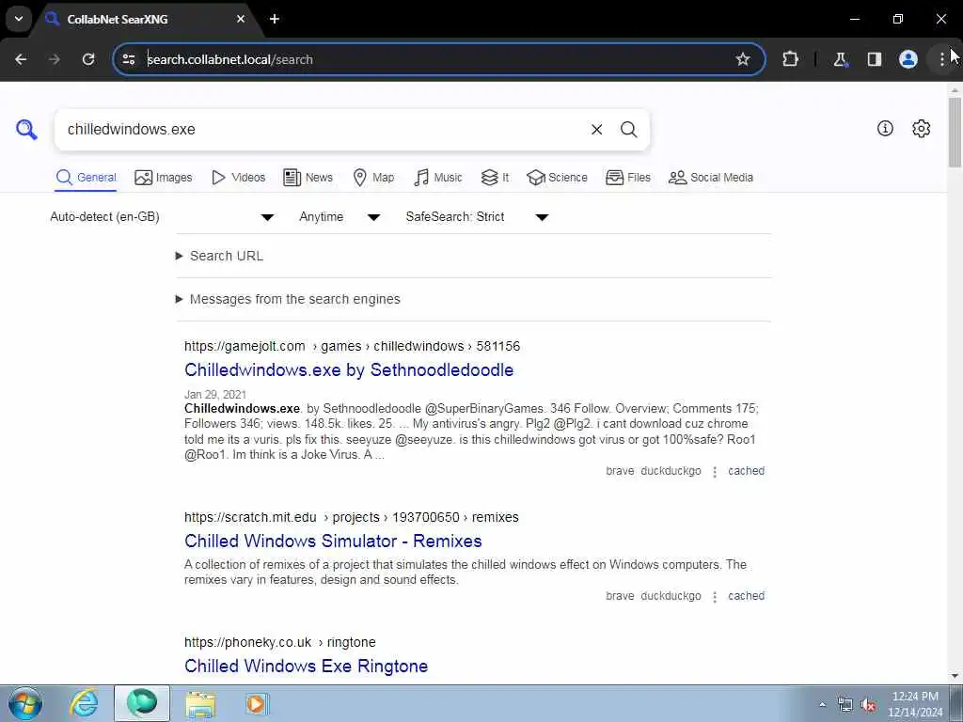The image size is (963, 722).
Task: Click the muted volume tray icon
Action: tap(868, 705)
